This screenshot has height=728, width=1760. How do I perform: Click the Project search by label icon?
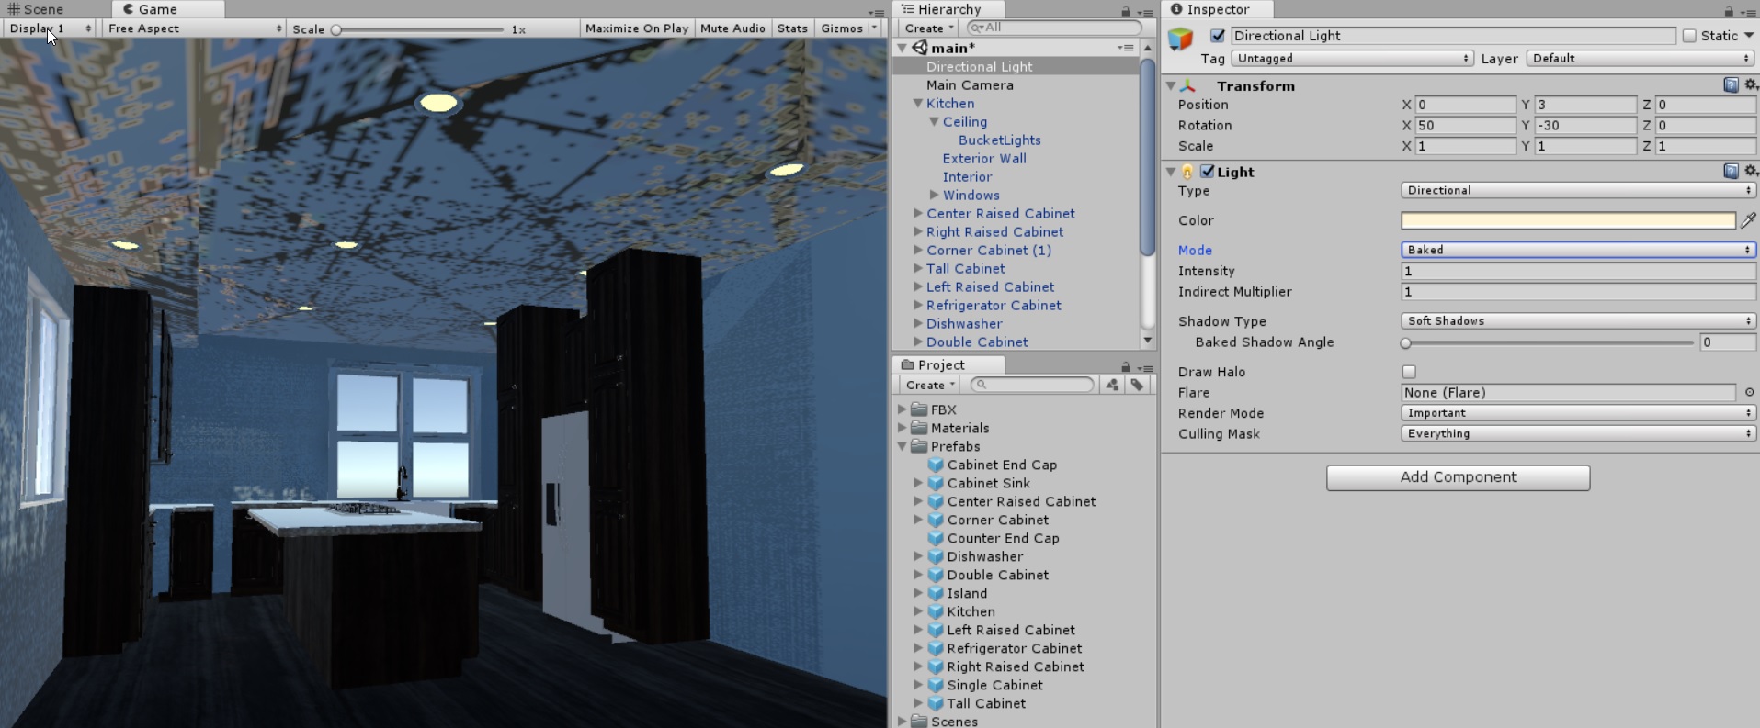1137,385
